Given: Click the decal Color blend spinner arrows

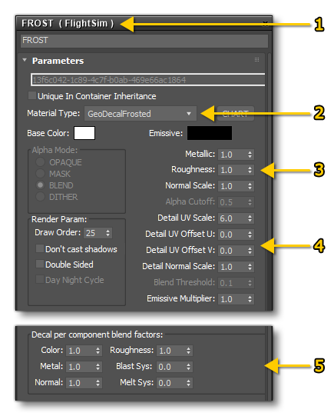Looking at the screenshot, I should click(98, 351).
